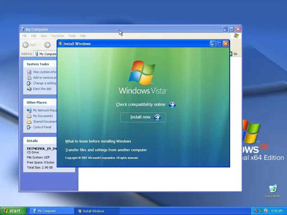Click the red security shield tray icon

click(x=256, y=211)
